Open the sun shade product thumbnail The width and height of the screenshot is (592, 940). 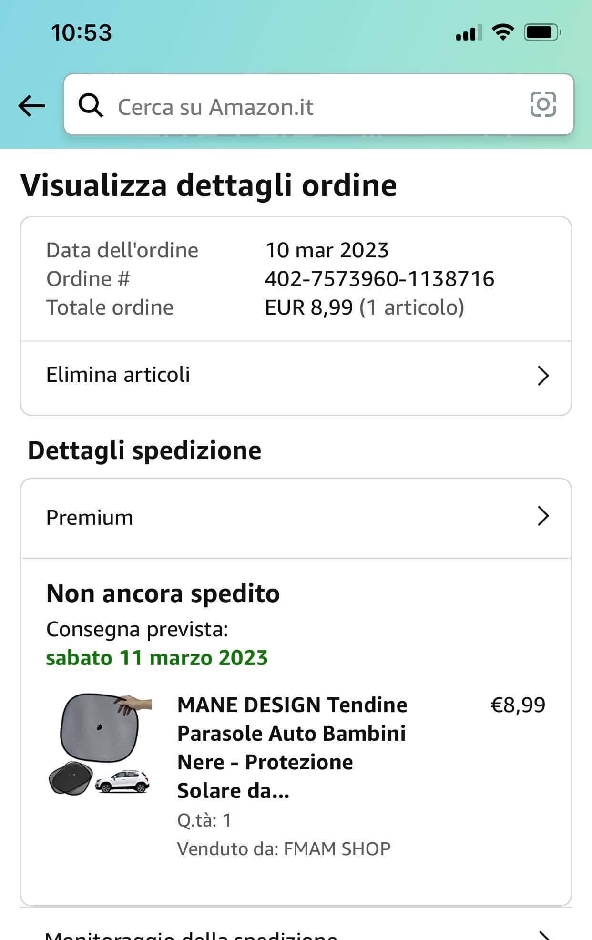100,745
